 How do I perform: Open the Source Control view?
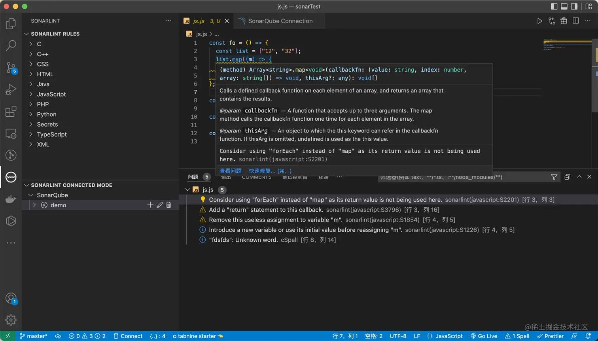tap(11, 68)
